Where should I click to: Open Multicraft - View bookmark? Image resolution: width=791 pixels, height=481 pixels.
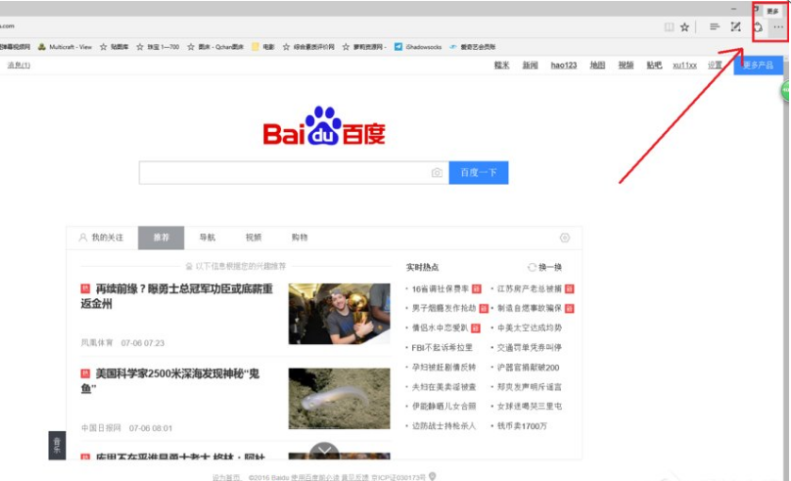coord(64,47)
